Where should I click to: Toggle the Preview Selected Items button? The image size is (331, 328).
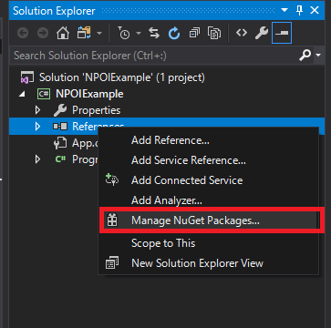click(282, 33)
